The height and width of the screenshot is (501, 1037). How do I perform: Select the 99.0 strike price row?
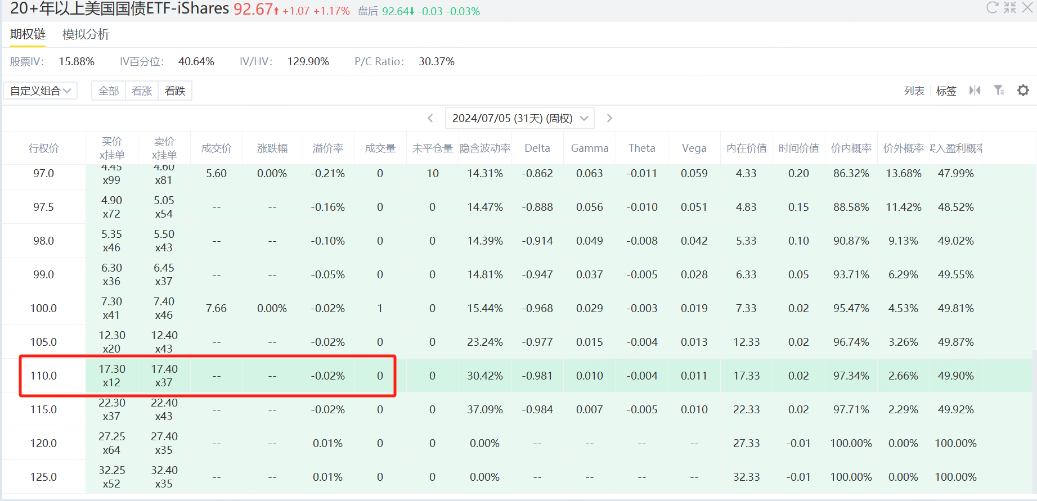[518, 274]
